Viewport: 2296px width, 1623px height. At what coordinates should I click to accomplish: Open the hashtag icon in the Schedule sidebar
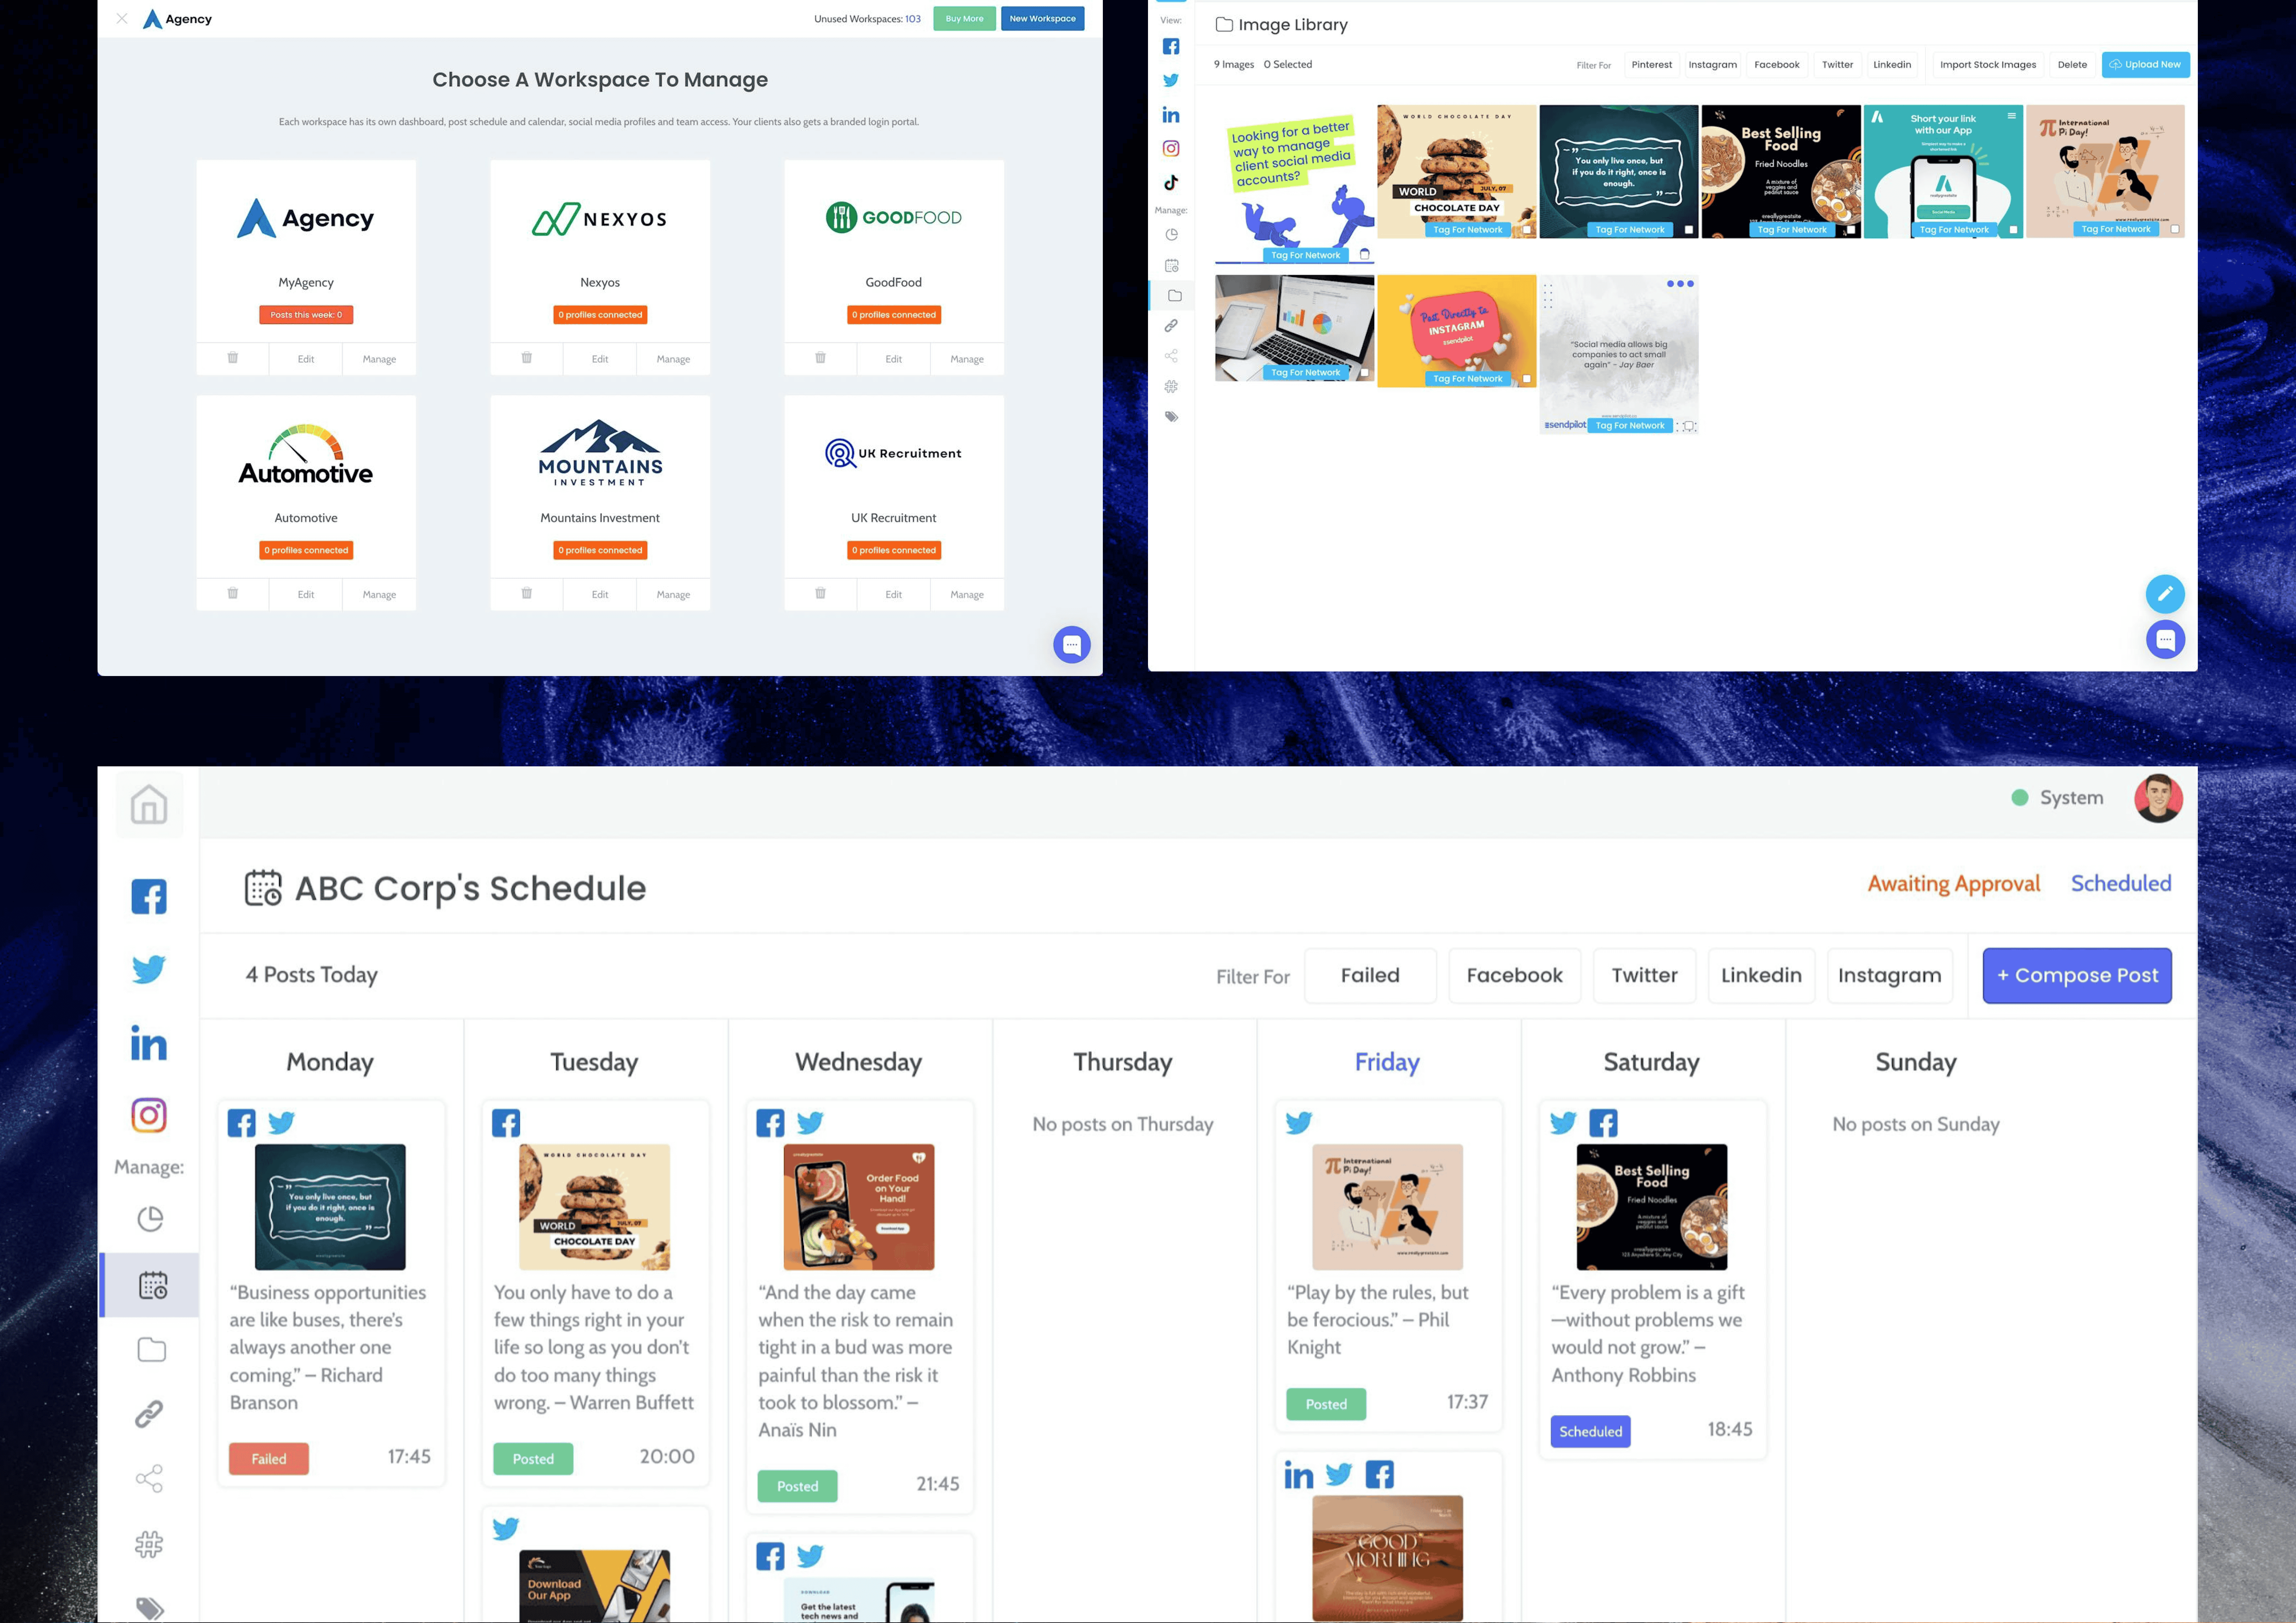149,1545
